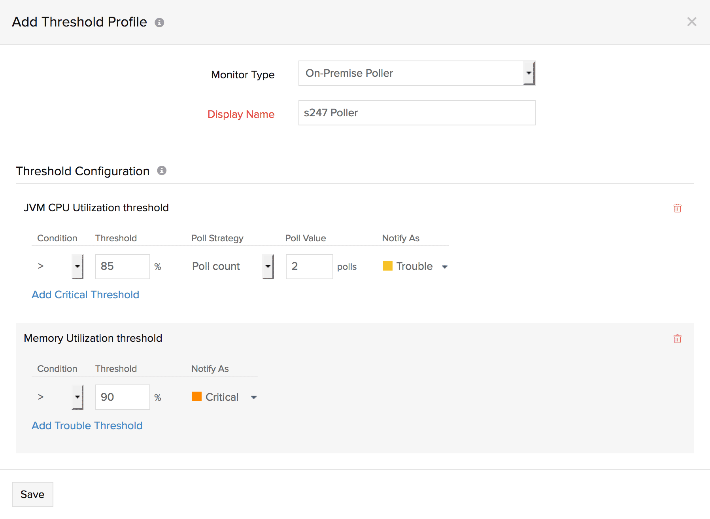The width and height of the screenshot is (710, 519).
Task: Click the Add Trouble Threshold link
Action: click(x=87, y=426)
